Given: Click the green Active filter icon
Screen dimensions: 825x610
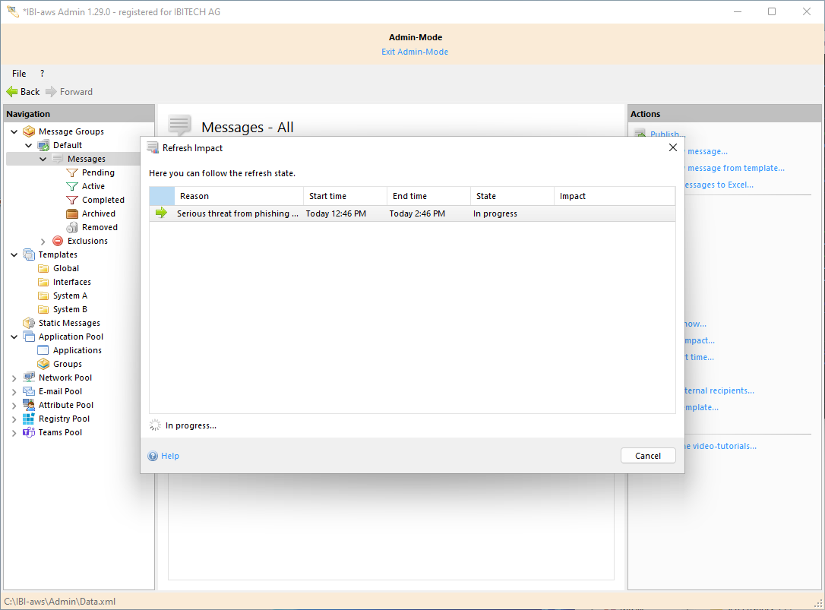Looking at the screenshot, I should [72, 186].
